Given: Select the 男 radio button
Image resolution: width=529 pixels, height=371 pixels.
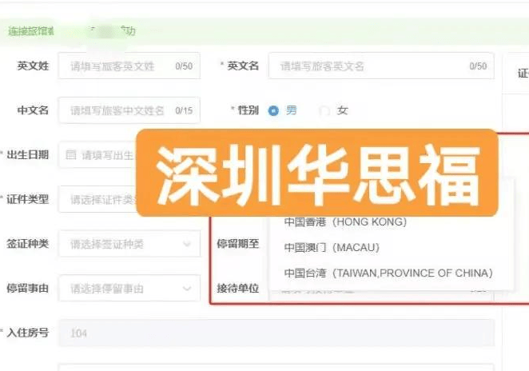Looking at the screenshot, I should coord(274,110).
